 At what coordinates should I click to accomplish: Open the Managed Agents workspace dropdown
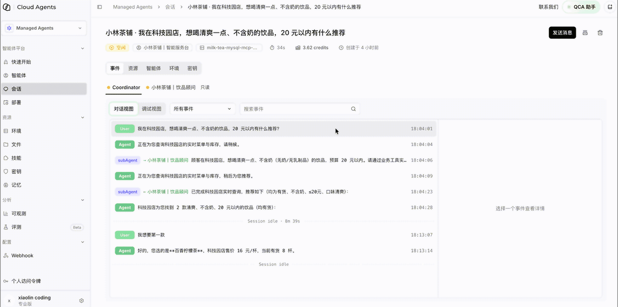pyautogui.click(x=43, y=29)
